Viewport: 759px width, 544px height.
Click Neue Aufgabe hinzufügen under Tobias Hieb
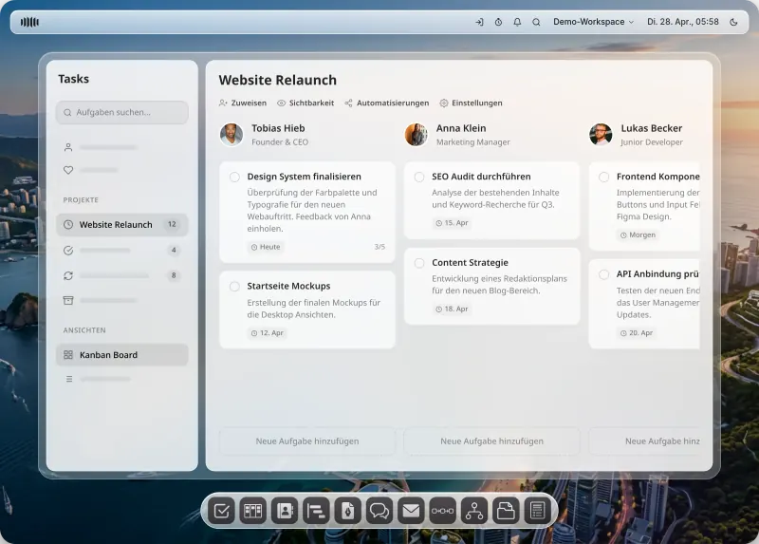pyautogui.click(x=307, y=441)
